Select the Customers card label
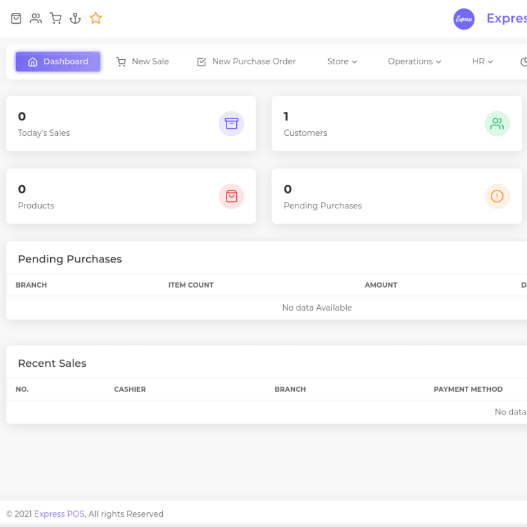This screenshot has width=527, height=527. (x=305, y=133)
